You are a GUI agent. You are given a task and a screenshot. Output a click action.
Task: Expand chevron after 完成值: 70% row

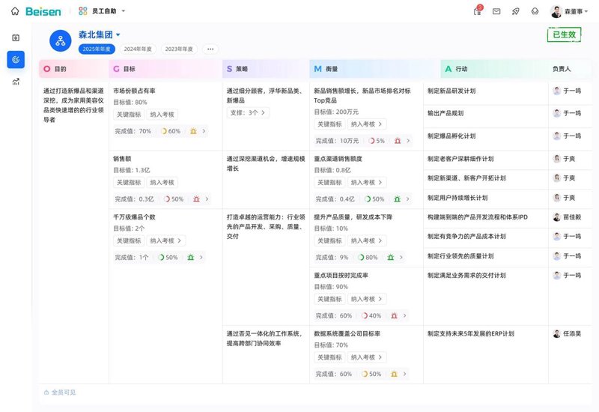[x=204, y=131]
